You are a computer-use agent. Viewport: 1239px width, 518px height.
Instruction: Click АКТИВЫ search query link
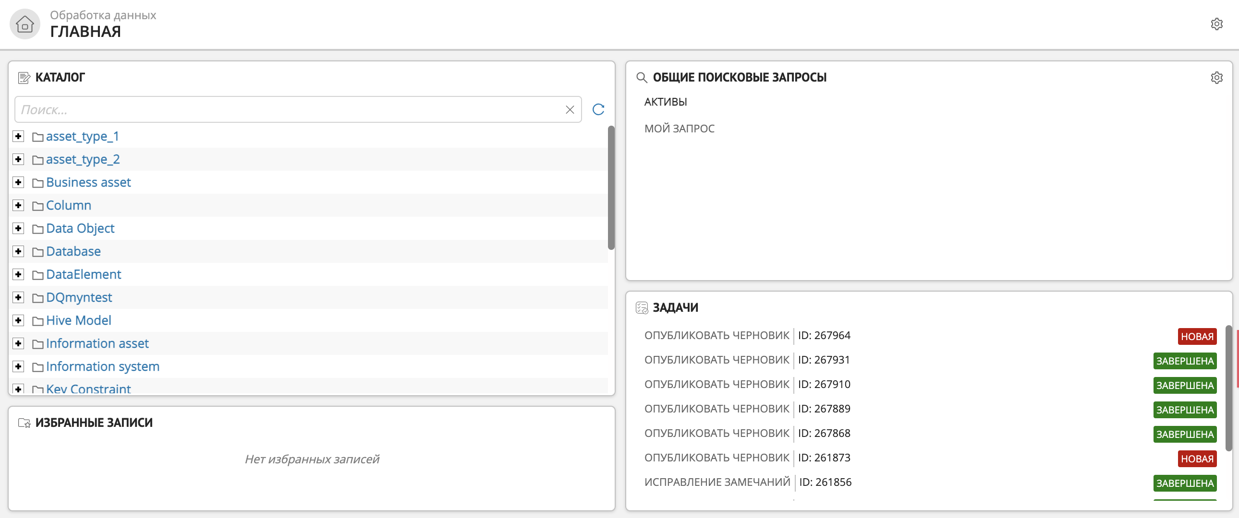point(665,101)
